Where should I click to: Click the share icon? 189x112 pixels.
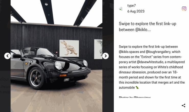183,106
